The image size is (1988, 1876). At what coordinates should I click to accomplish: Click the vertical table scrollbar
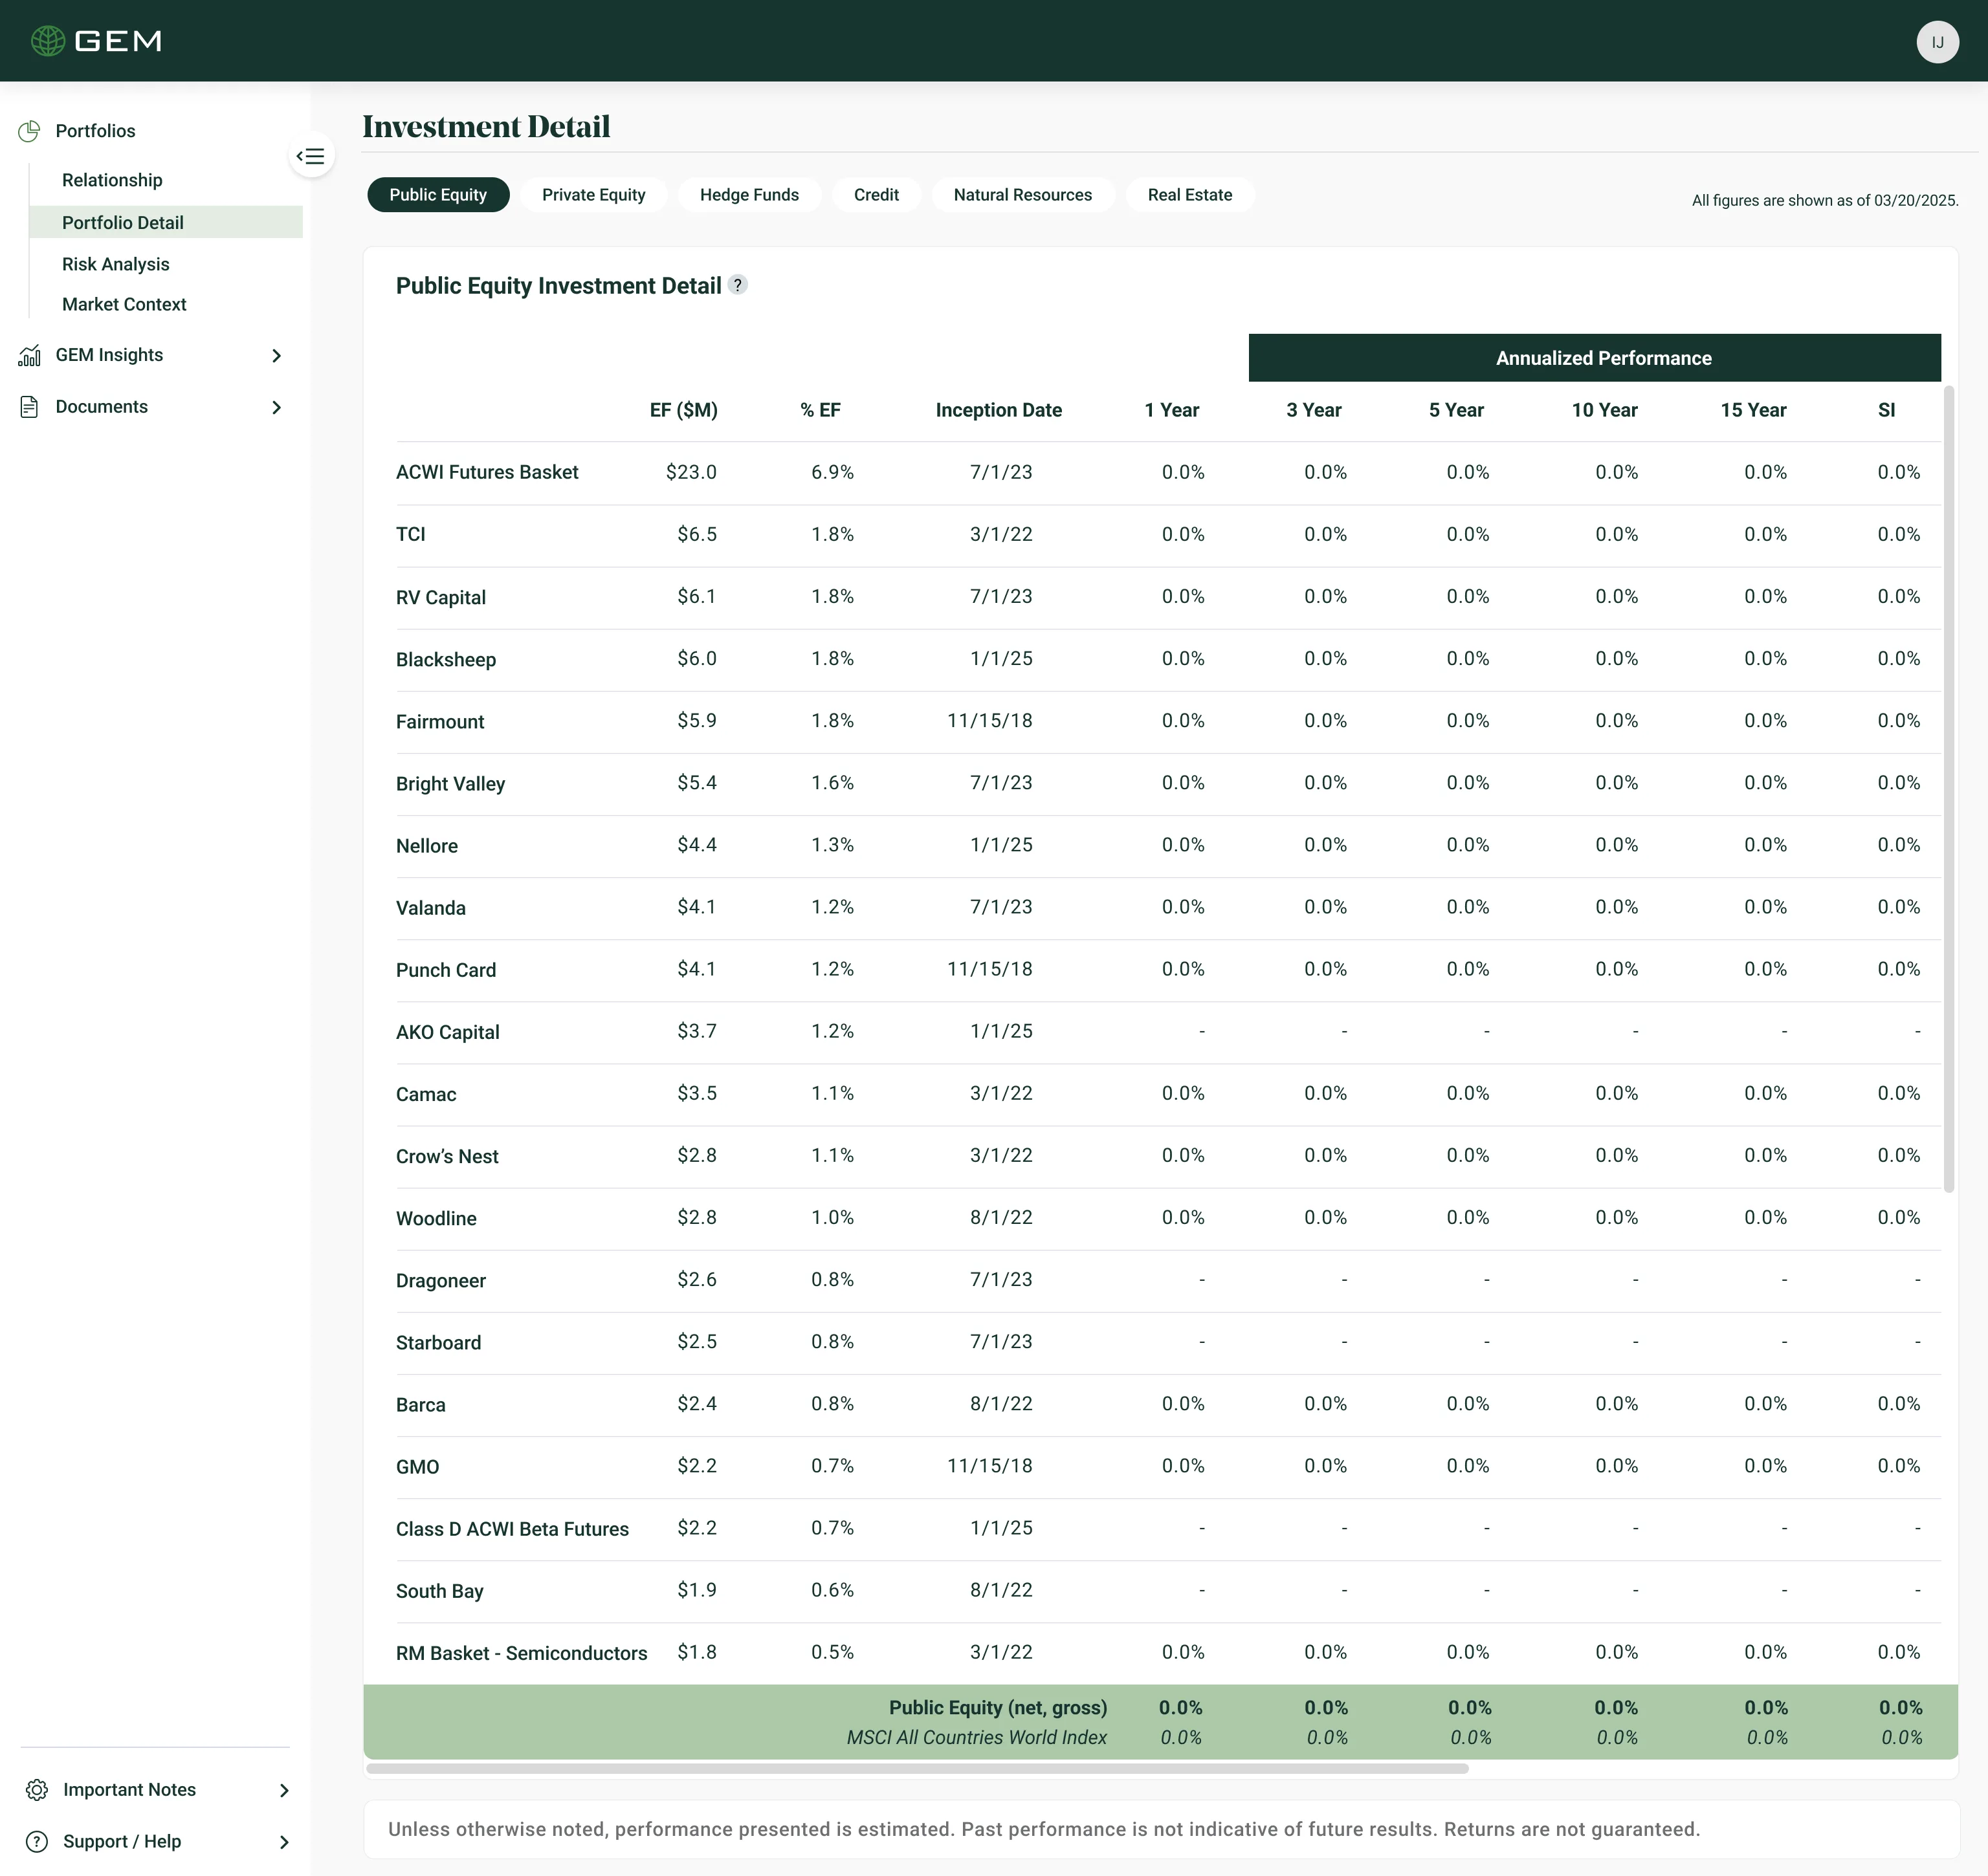point(1948,790)
